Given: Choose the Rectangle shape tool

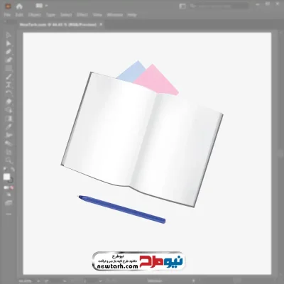Looking at the screenshot, I should 9,68.
